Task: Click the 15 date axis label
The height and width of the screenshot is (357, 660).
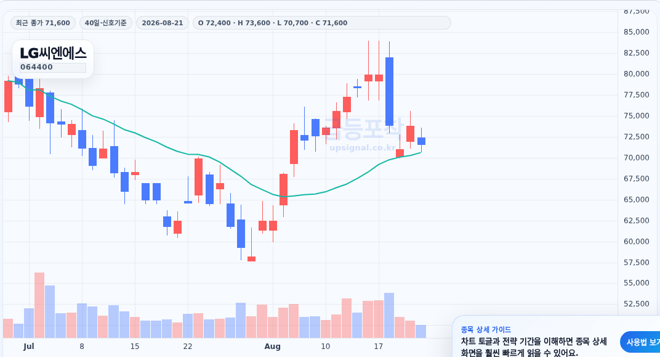Action: tap(135, 347)
